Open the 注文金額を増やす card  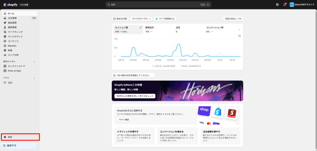click(220, 136)
